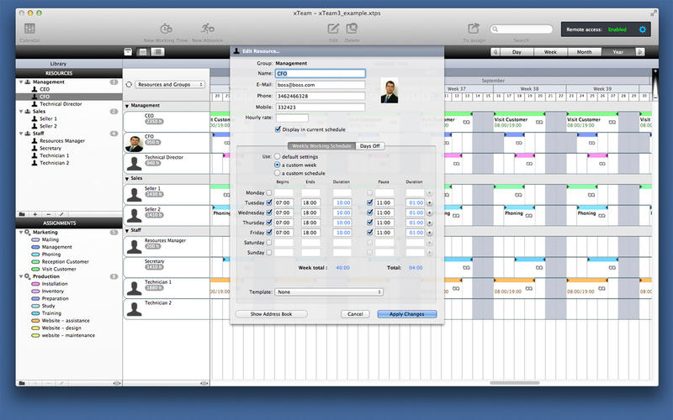Click the purple Installation assignment color tag
673x420 pixels.
tap(35, 284)
